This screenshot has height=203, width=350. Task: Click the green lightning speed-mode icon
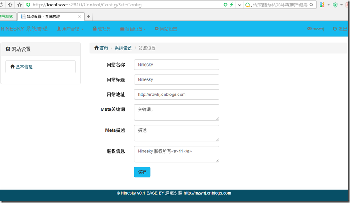(x=232, y=5)
